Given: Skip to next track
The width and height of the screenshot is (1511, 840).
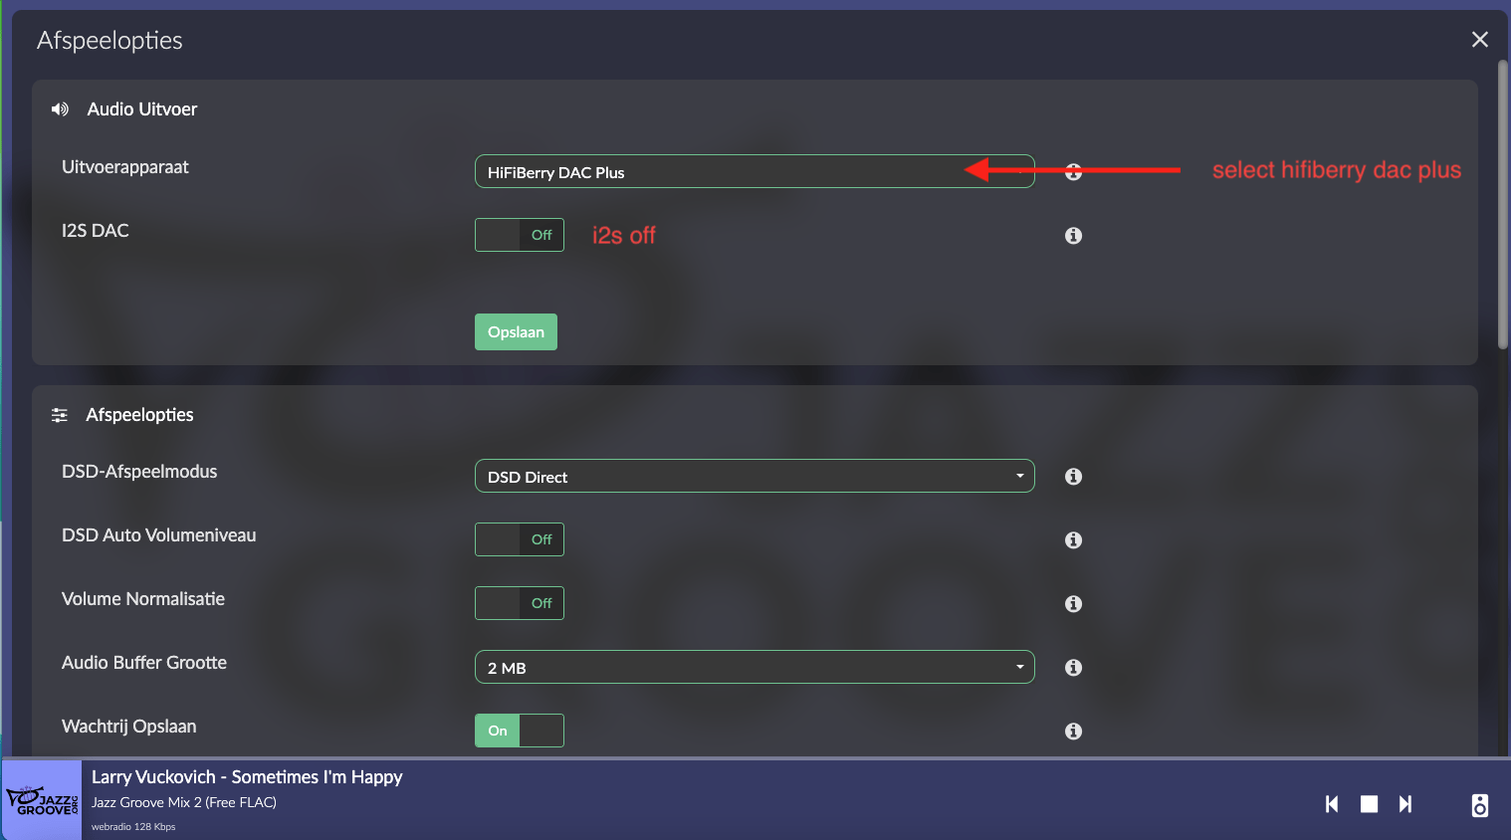Looking at the screenshot, I should 1405,804.
